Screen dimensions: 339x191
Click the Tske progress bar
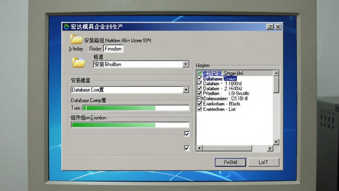click(x=136, y=108)
